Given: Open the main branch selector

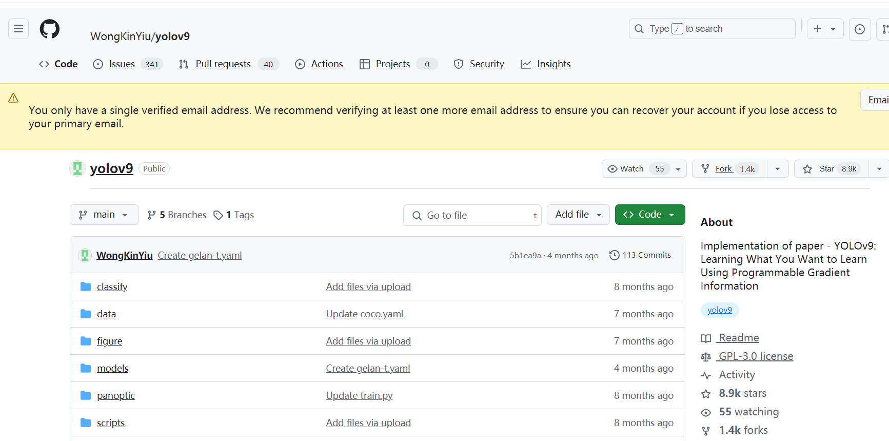Looking at the screenshot, I should [104, 215].
